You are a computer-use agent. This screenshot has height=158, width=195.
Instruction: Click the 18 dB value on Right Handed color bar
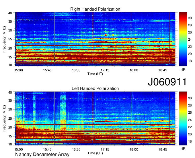(x=190, y=61)
